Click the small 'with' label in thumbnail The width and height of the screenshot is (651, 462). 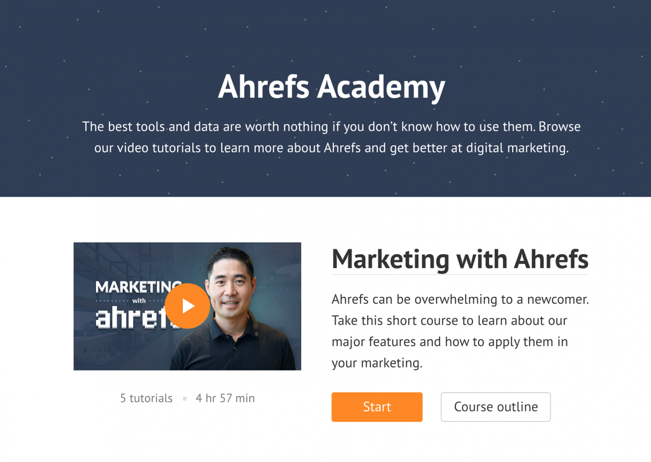[139, 301]
